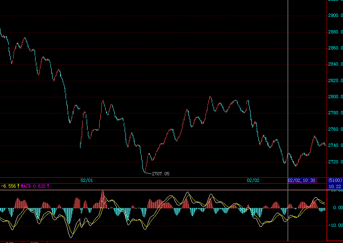Viewport: 343px width, 243px height.
Task: Click the 2760.0 price axis label
Action: tap(335, 130)
